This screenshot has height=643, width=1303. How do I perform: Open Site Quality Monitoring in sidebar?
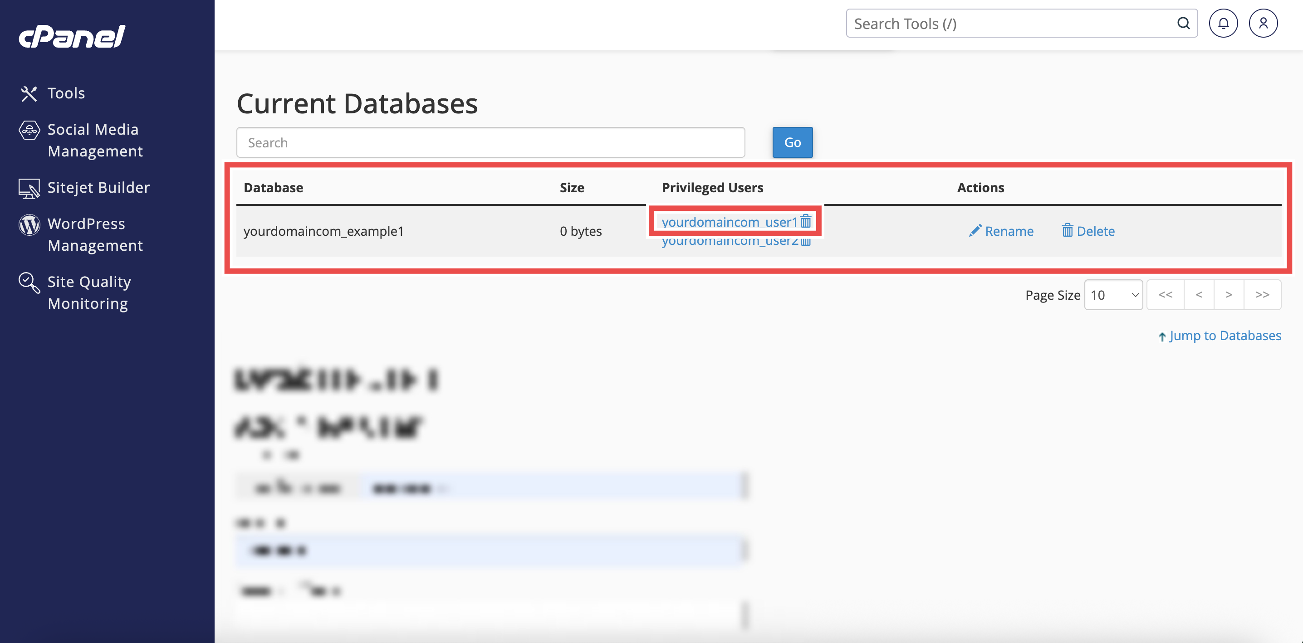(x=88, y=292)
